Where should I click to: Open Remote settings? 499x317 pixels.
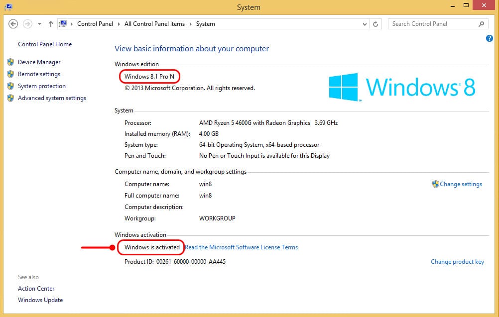pyautogui.click(x=39, y=74)
